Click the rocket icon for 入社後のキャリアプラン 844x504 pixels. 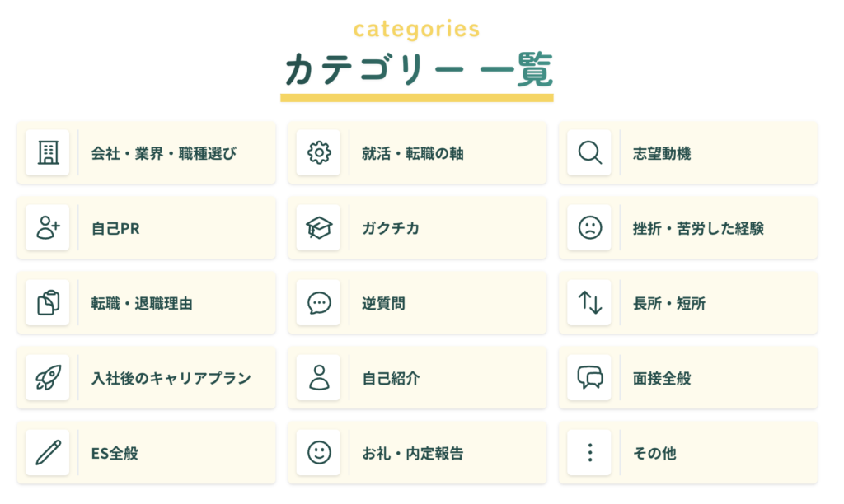tap(48, 378)
